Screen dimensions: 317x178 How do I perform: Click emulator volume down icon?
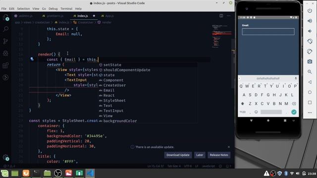pyautogui.click(x=310, y=31)
